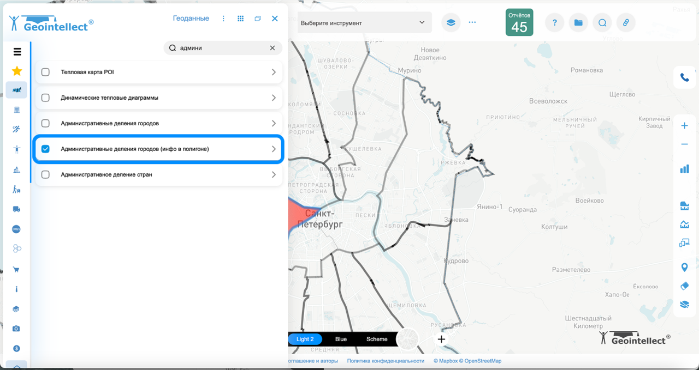Expand Административные деления городов chevron
This screenshot has width=699, height=370.
[x=274, y=124]
